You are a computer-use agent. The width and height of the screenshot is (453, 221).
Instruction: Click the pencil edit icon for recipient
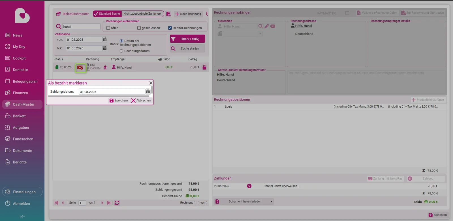click(x=266, y=26)
